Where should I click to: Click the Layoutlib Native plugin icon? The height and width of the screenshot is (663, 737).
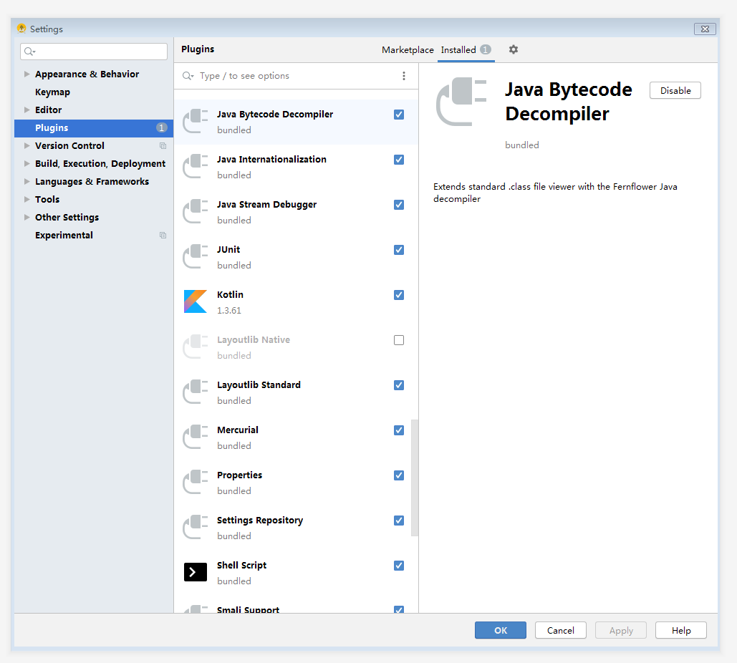(195, 347)
